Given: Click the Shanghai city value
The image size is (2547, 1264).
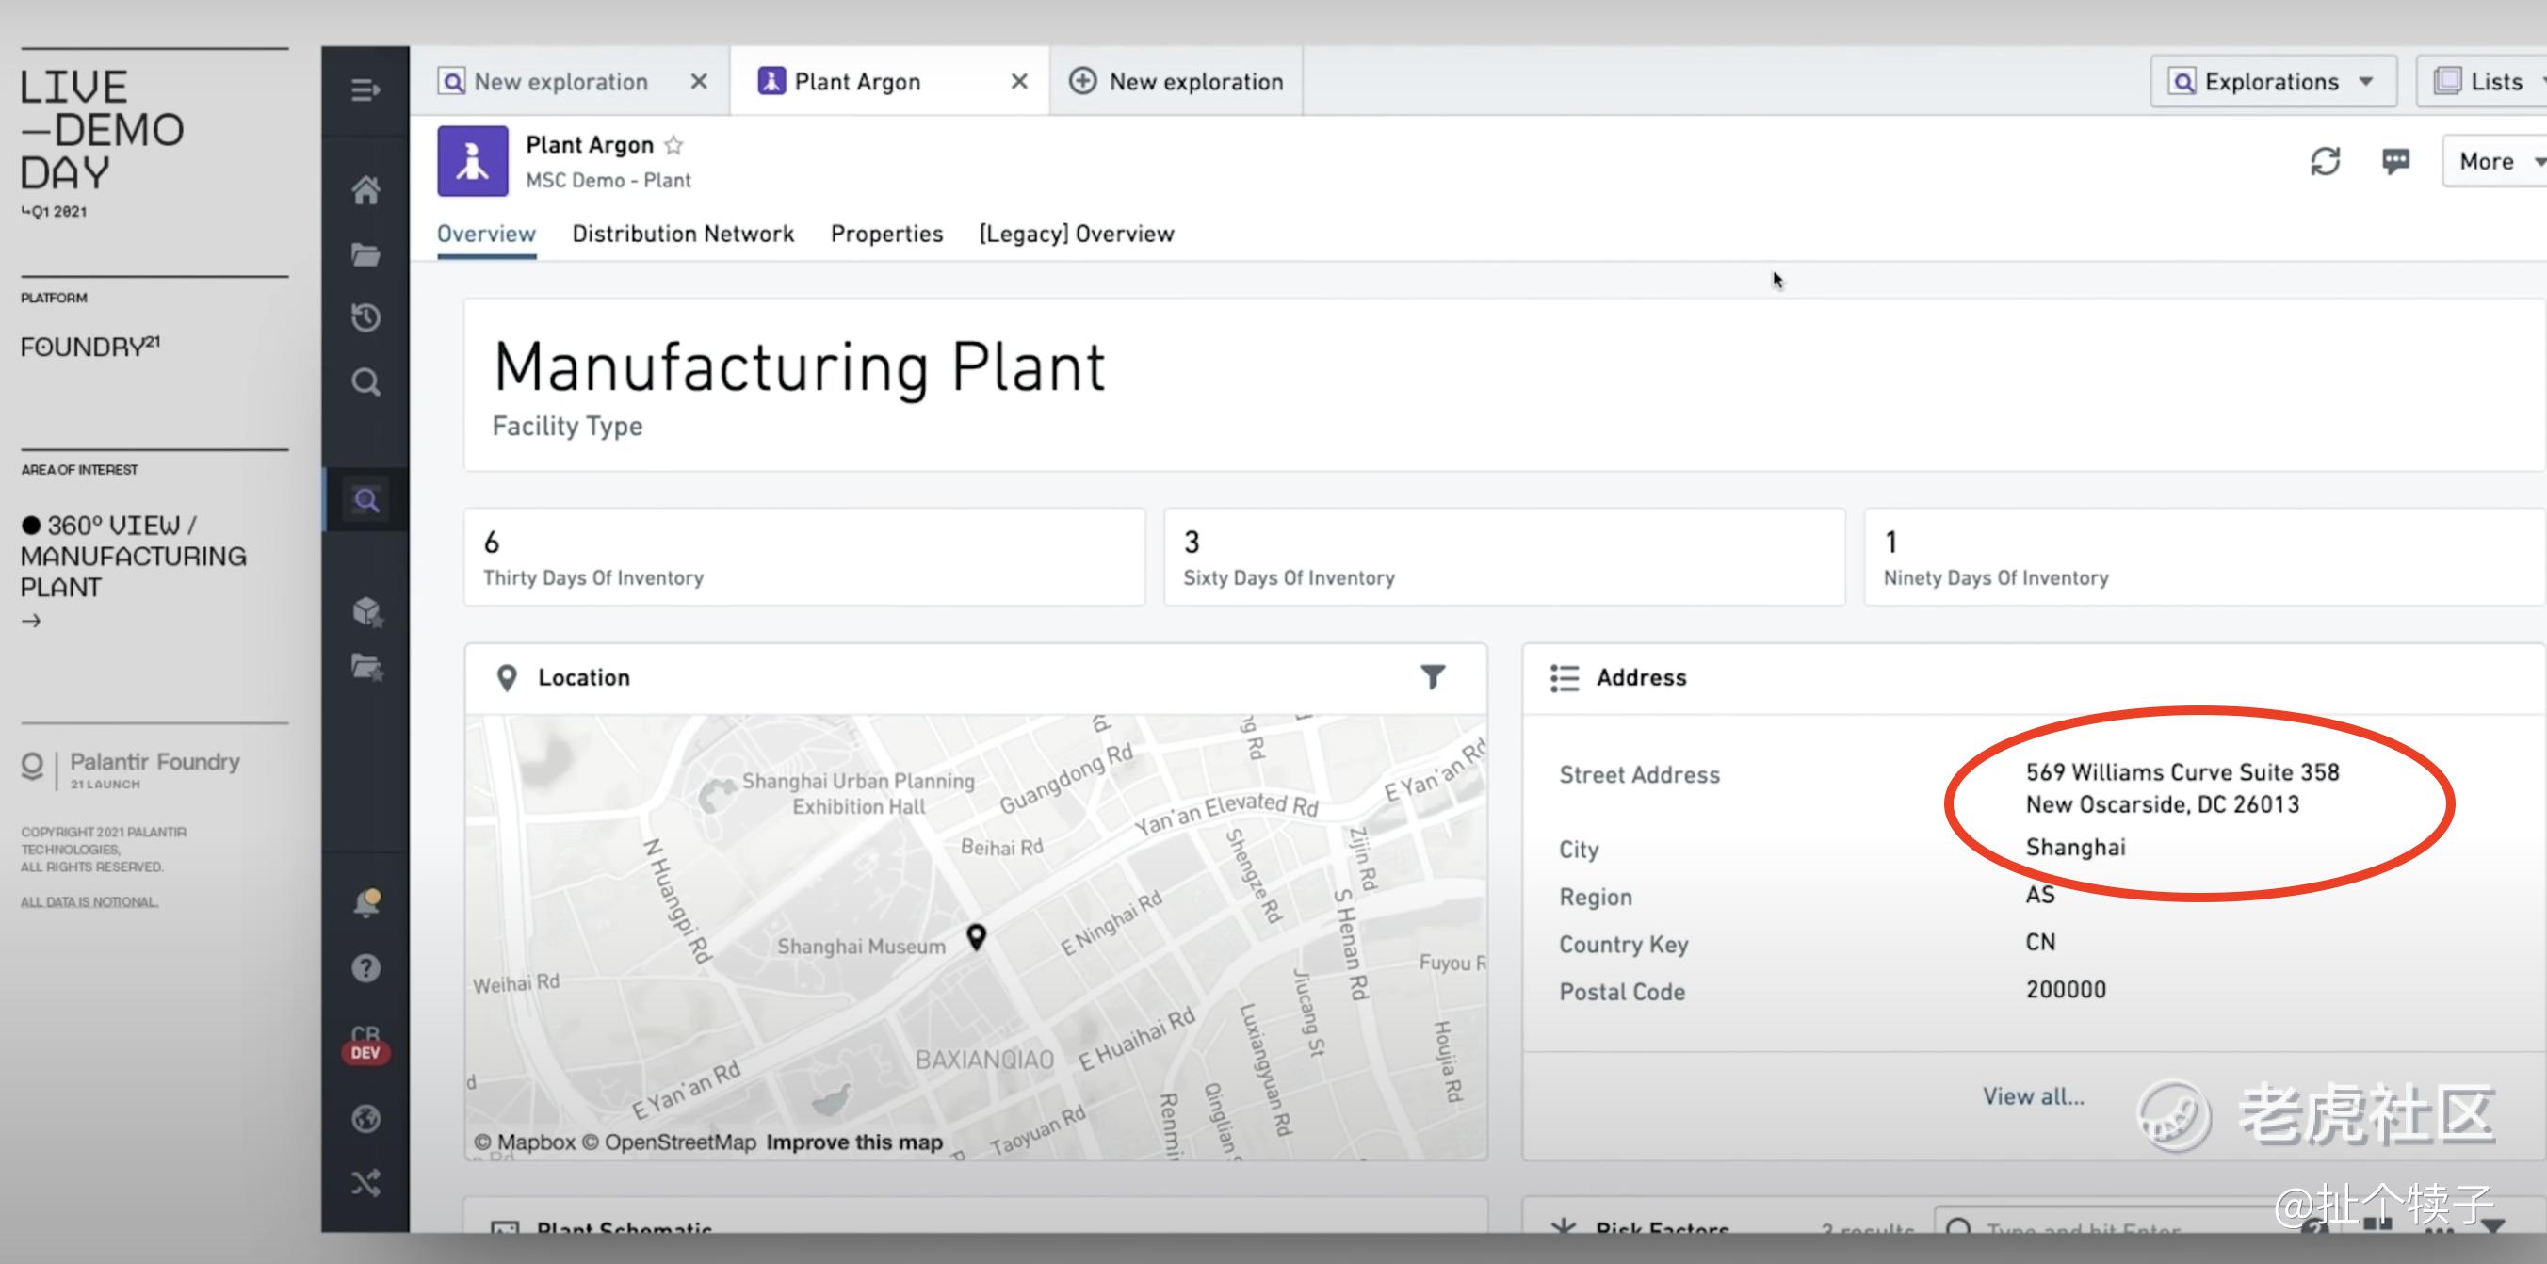Looking at the screenshot, I should (2074, 848).
